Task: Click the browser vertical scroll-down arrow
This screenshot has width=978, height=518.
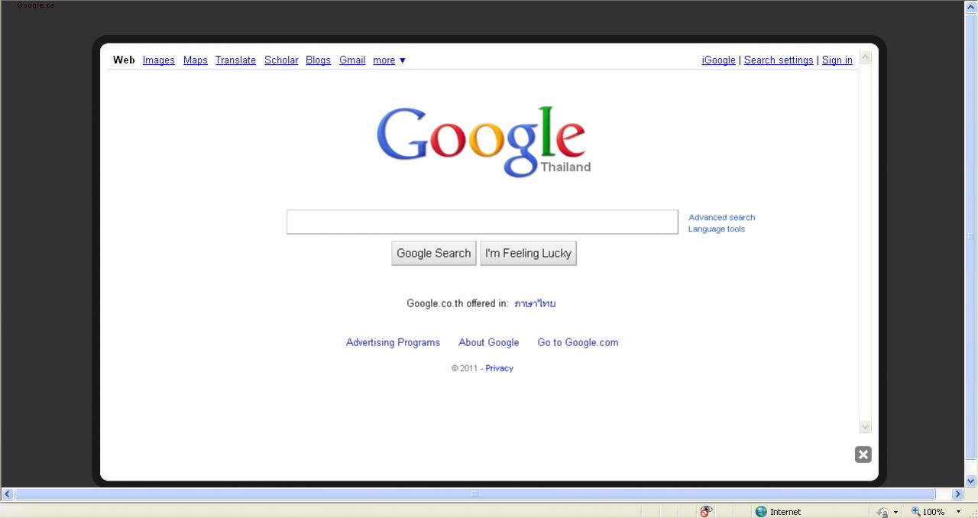Action: pos(971,481)
